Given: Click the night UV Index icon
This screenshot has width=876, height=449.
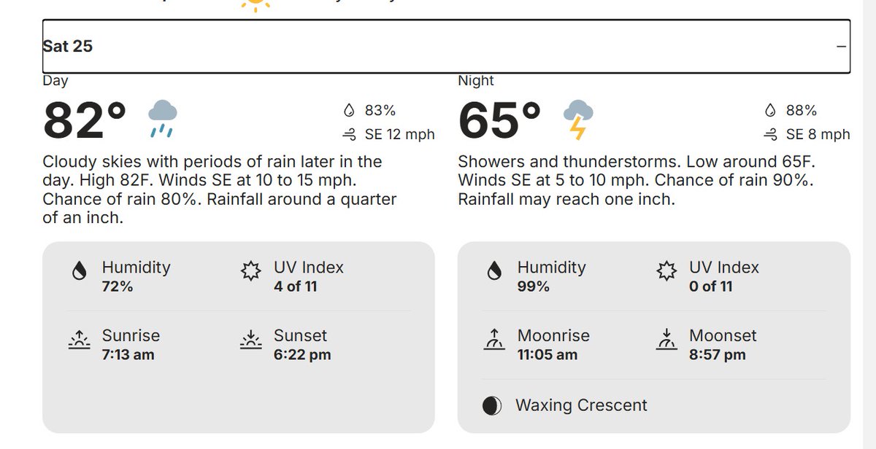Looking at the screenshot, I should [666, 272].
